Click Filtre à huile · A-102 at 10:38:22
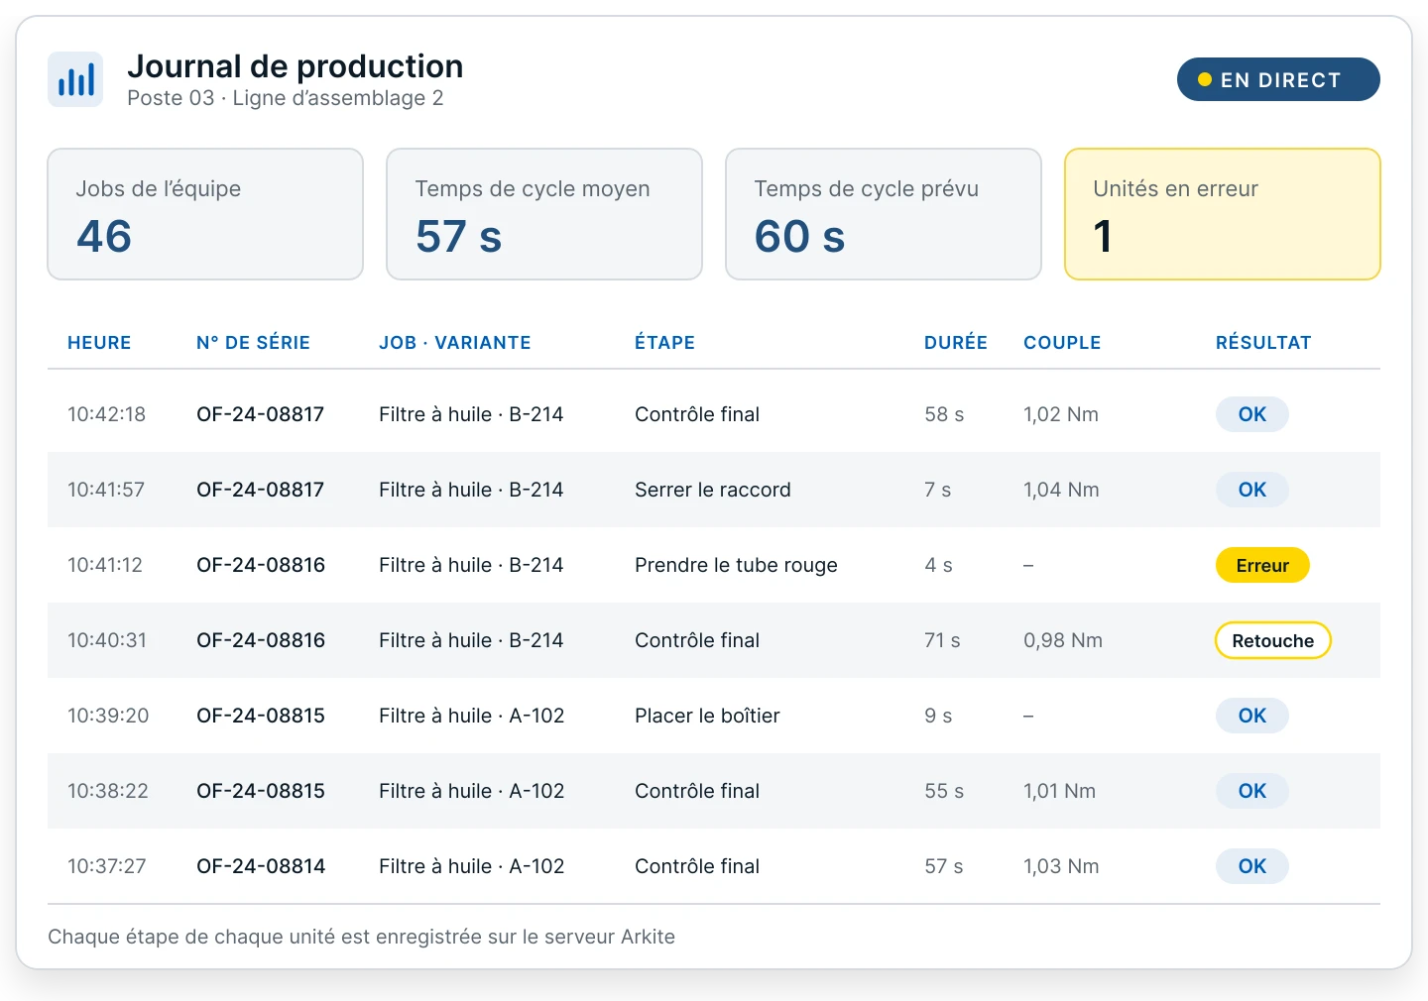The height and width of the screenshot is (1001, 1428). coord(471,791)
